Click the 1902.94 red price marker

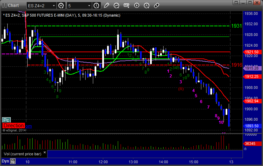tap(252, 101)
